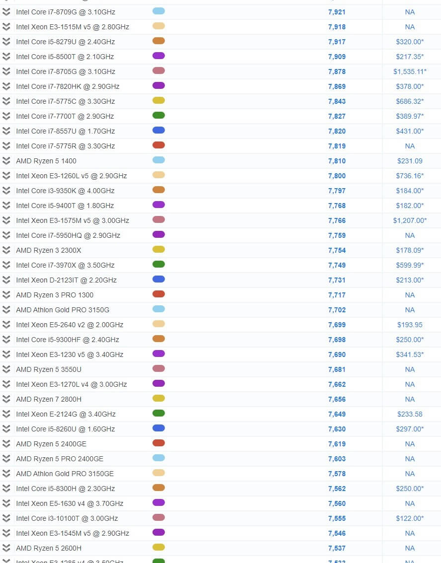Click red swatch beside Core i7-5775R
The width and height of the screenshot is (441, 563).
coord(158,145)
